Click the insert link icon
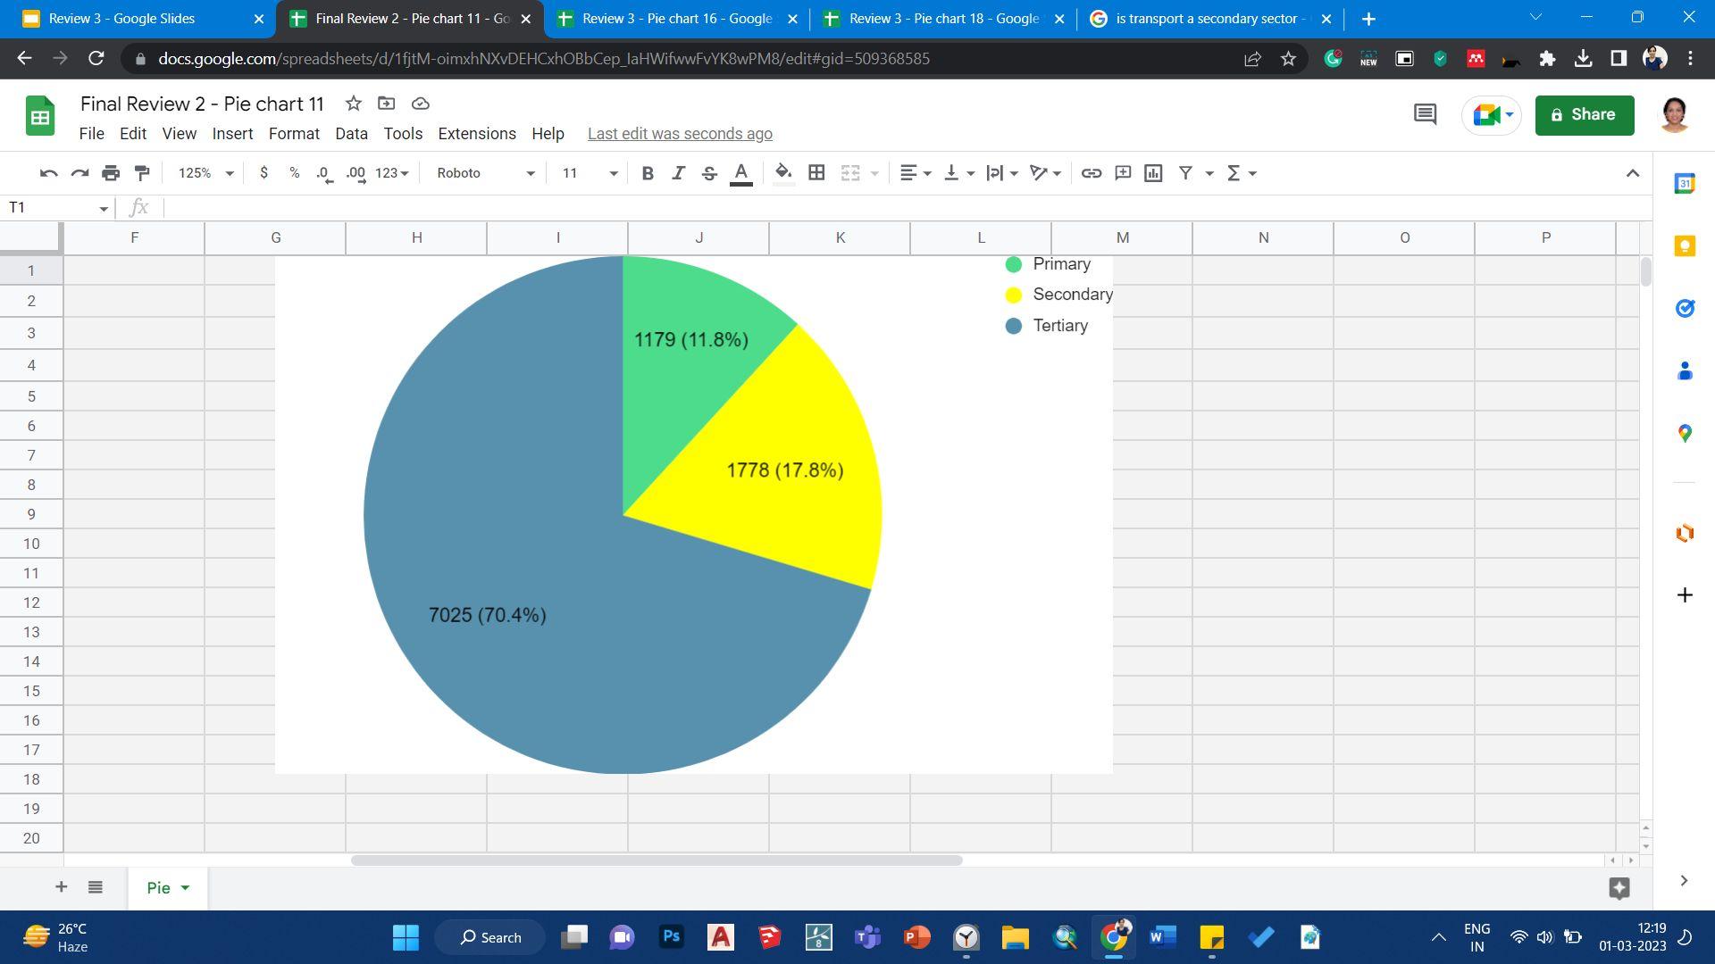The image size is (1715, 964). tap(1091, 173)
